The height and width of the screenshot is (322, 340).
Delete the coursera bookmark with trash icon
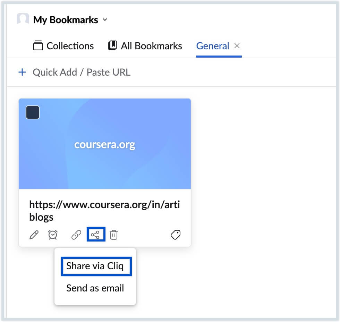pos(114,235)
